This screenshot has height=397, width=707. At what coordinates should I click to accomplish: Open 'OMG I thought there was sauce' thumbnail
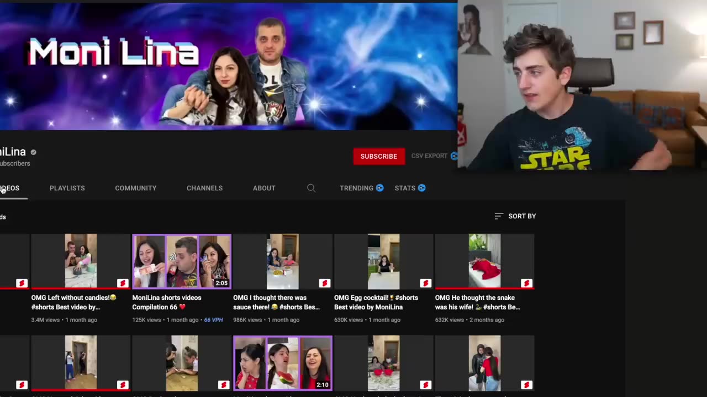pos(283,261)
